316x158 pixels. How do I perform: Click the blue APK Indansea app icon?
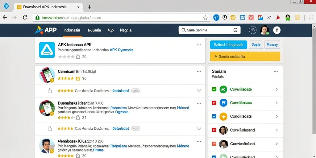tap(47, 50)
